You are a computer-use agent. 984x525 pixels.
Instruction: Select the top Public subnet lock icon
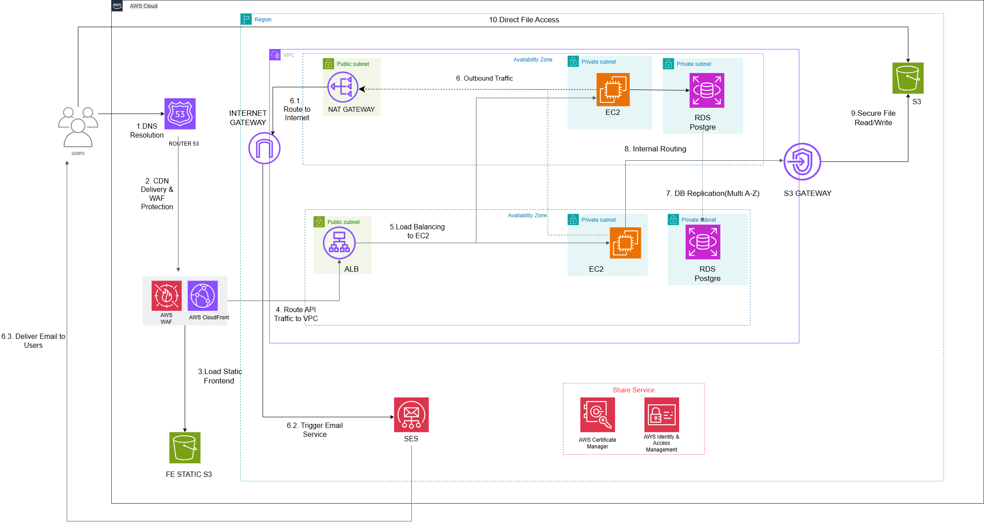(328, 64)
